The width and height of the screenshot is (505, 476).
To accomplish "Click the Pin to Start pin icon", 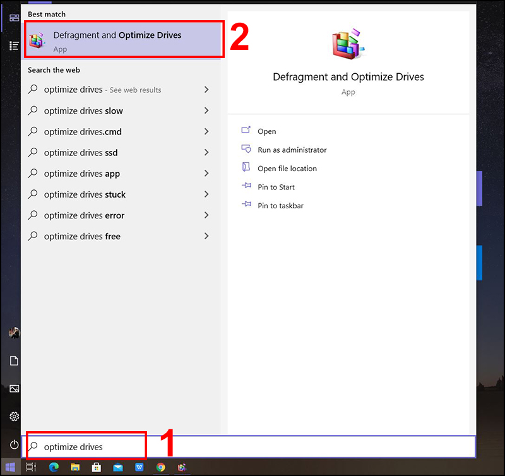I will click(246, 186).
